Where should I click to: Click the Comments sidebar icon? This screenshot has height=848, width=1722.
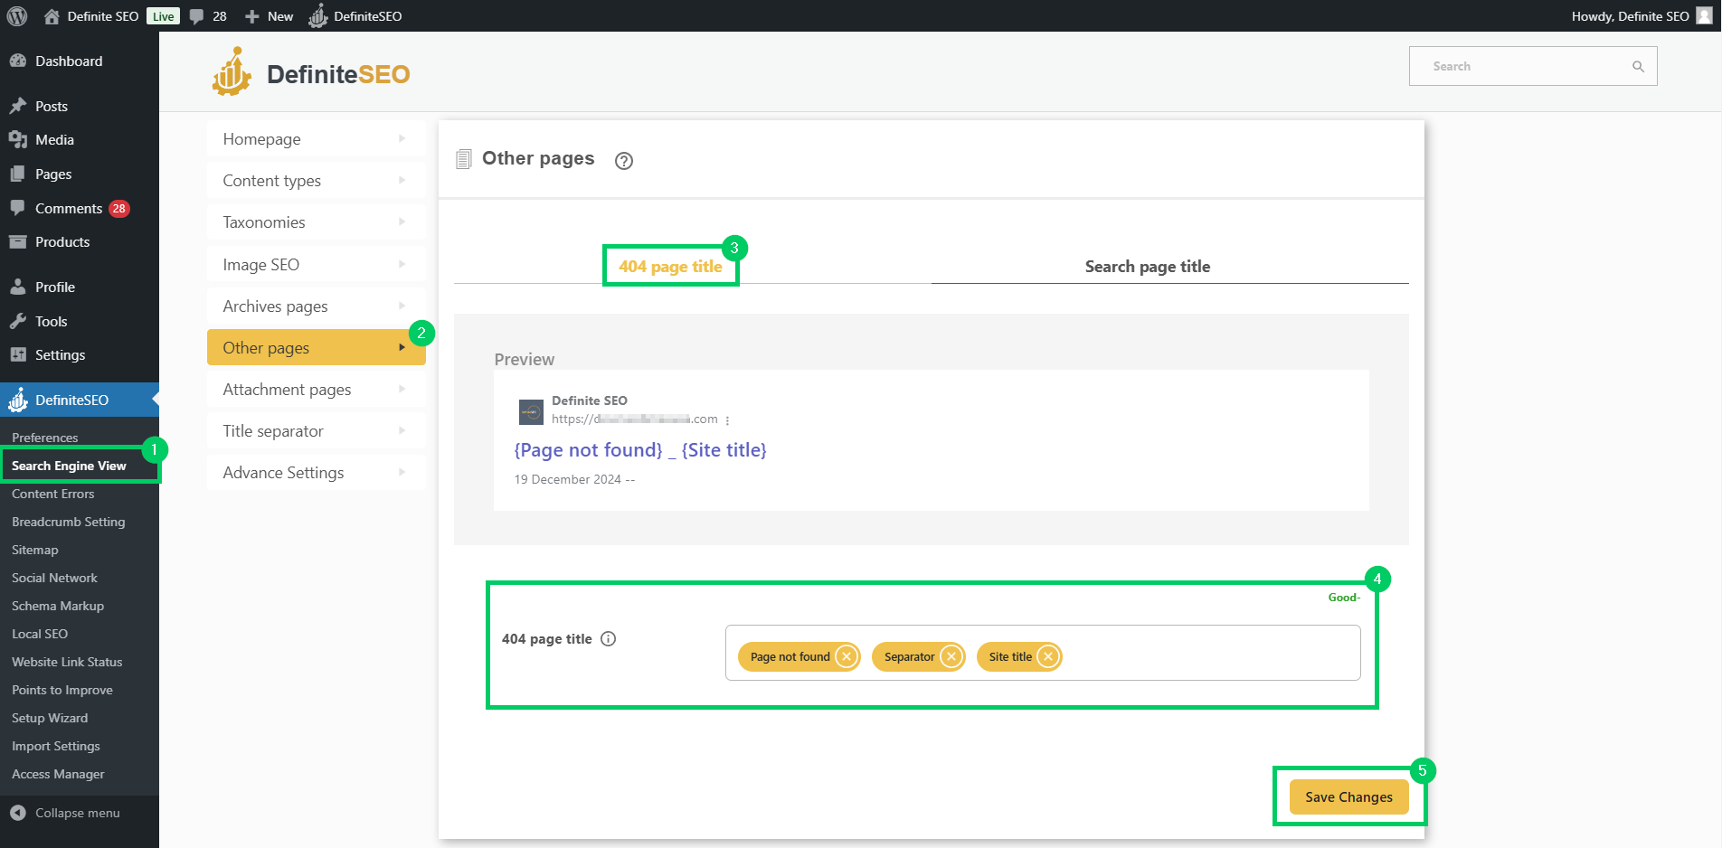pos(18,208)
